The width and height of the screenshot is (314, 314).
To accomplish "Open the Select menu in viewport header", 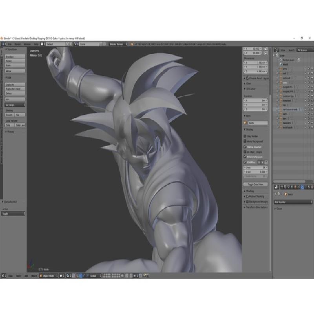I will 18,276.
